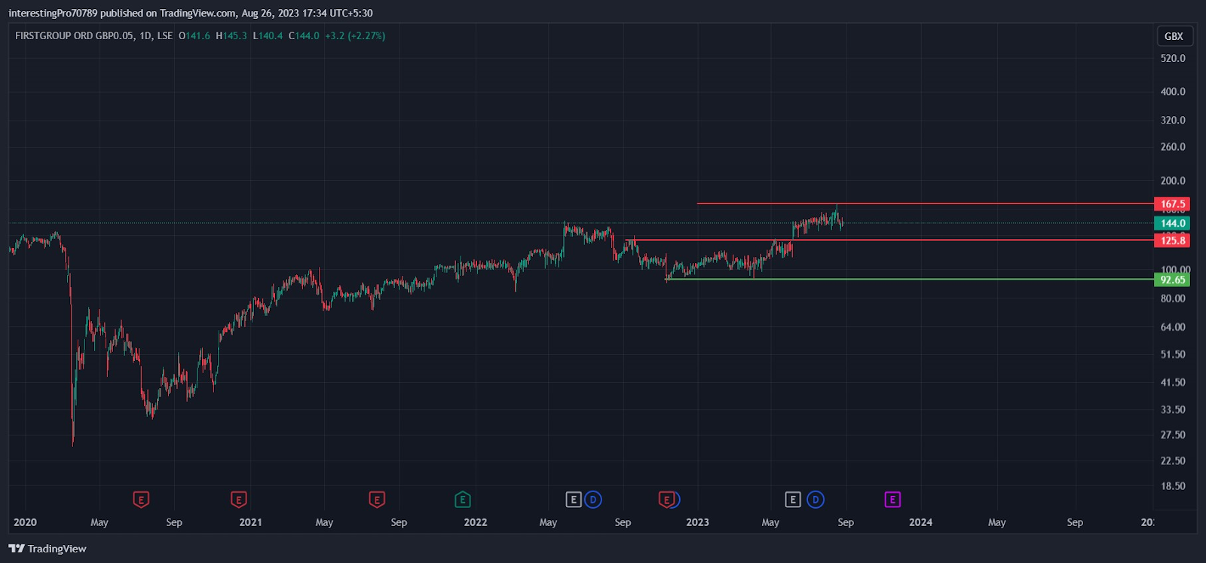Image resolution: width=1206 pixels, height=563 pixels.
Task: Click the 520.0 price axis label
Action: (1173, 58)
